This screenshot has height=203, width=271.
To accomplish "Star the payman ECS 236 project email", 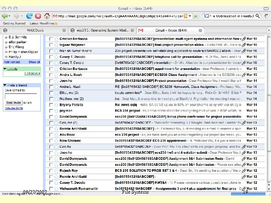I will (x=56, y=111).
